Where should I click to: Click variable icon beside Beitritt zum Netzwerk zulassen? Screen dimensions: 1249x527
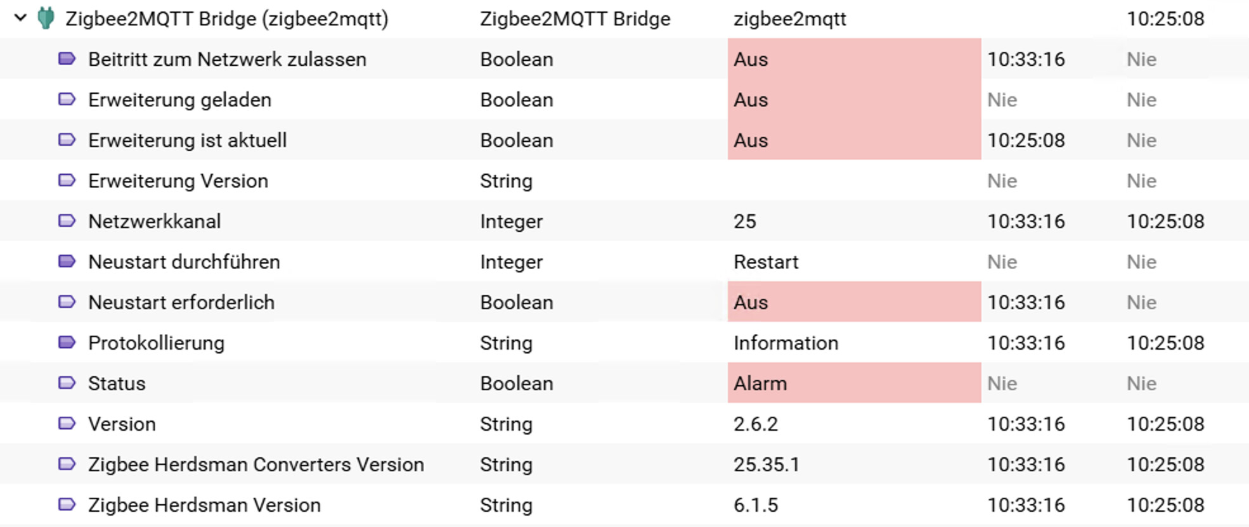click(67, 59)
